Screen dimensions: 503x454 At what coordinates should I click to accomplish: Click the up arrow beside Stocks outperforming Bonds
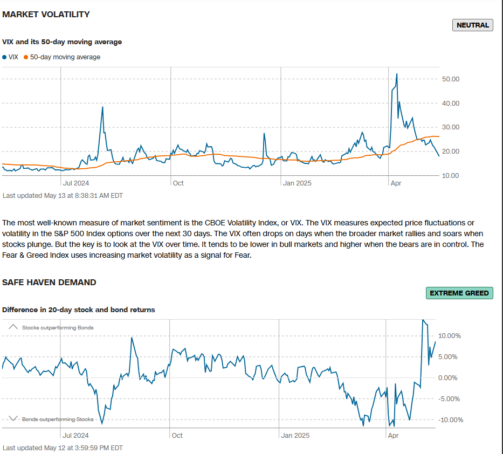pyautogui.click(x=13, y=327)
